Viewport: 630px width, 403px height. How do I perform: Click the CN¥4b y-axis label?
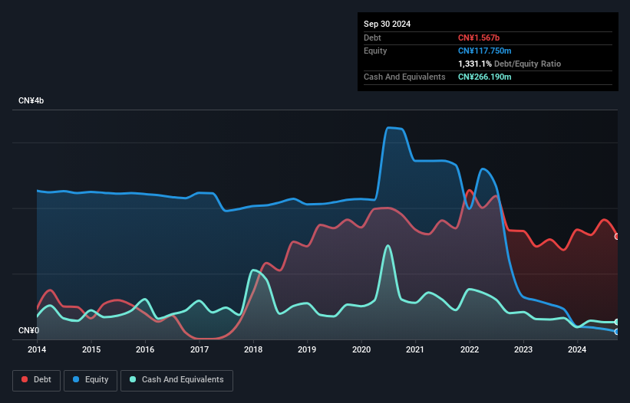coord(31,100)
